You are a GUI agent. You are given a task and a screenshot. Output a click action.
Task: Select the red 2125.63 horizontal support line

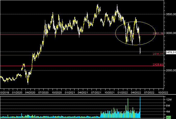tap(78, 66)
